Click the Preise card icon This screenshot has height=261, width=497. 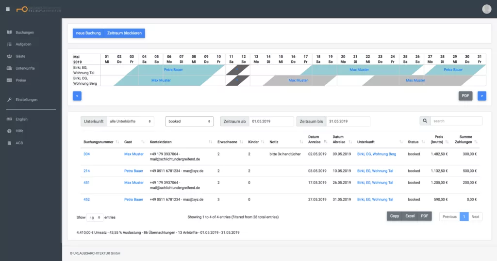coord(9,80)
